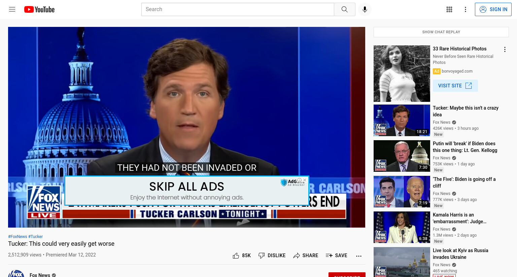Save video to playlist

point(337,255)
